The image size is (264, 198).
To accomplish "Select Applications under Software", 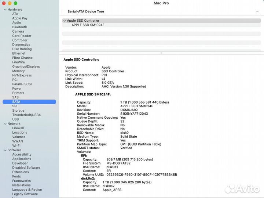I will [x=22, y=159].
